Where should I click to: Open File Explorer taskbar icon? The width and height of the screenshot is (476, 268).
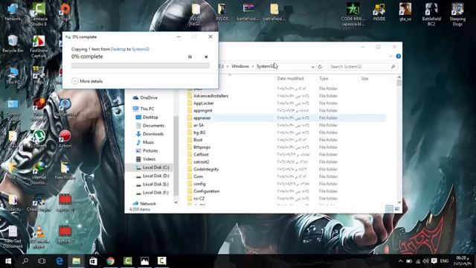(x=76, y=261)
